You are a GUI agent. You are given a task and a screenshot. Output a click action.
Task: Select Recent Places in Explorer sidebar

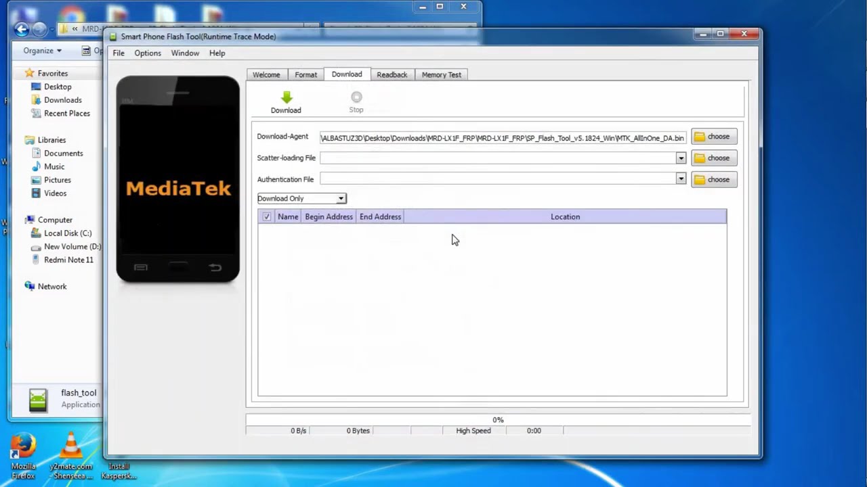(67, 114)
